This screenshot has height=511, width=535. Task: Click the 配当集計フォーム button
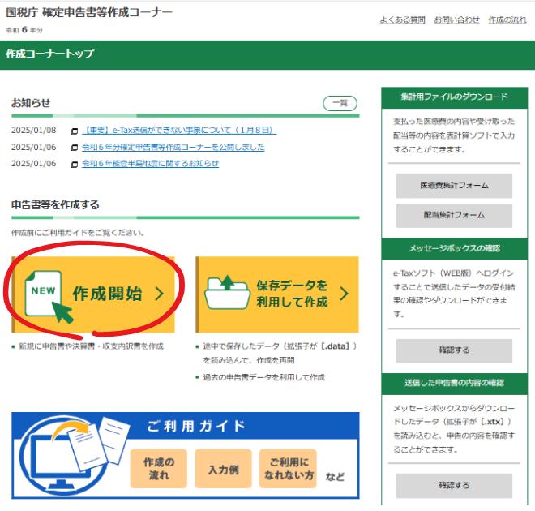[454, 215]
